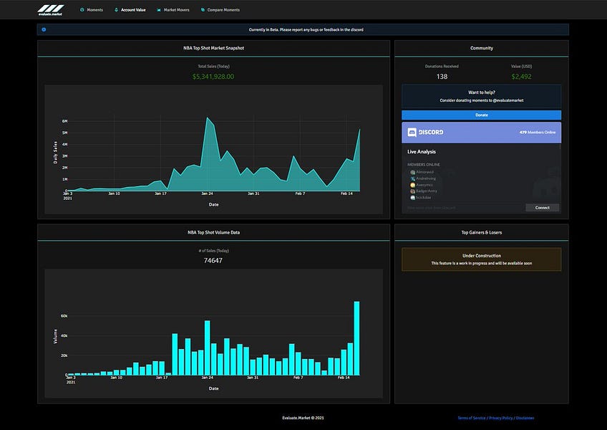This screenshot has width=607, height=430.
Task: Click the Under Construction notice
Action: (482, 259)
